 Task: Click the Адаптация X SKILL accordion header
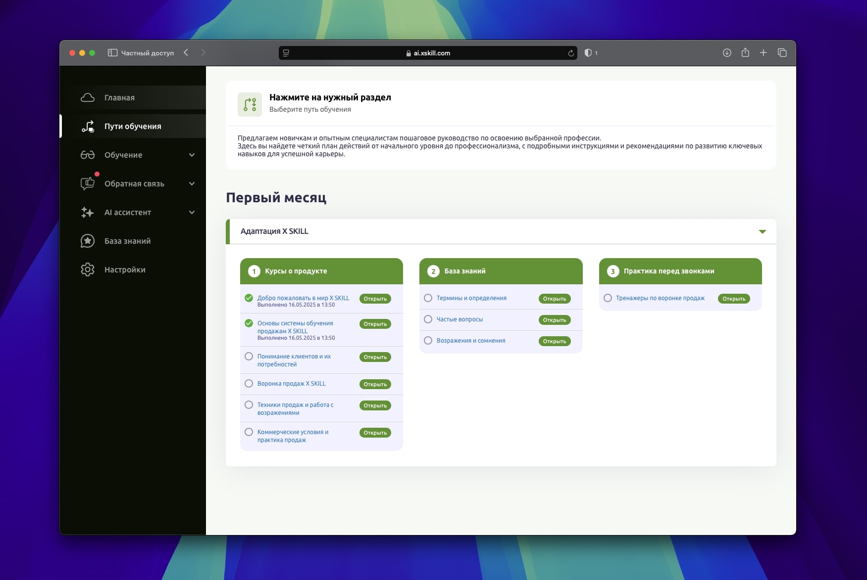point(501,231)
